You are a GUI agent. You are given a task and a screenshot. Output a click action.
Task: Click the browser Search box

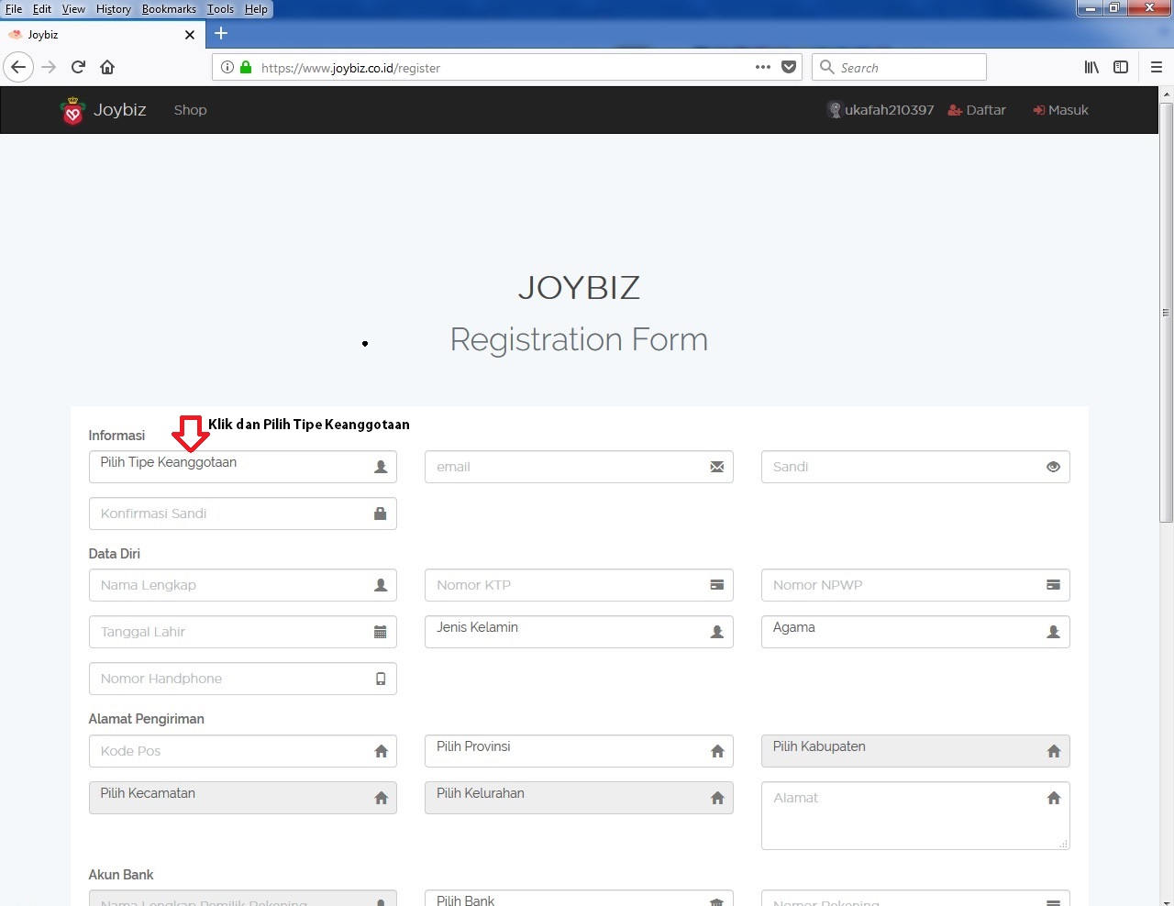point(899,67)
